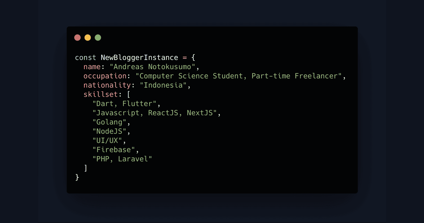Click the yellow minimize dot
Image resolution: width=424 pixels, height=223 pixels.
88,38
